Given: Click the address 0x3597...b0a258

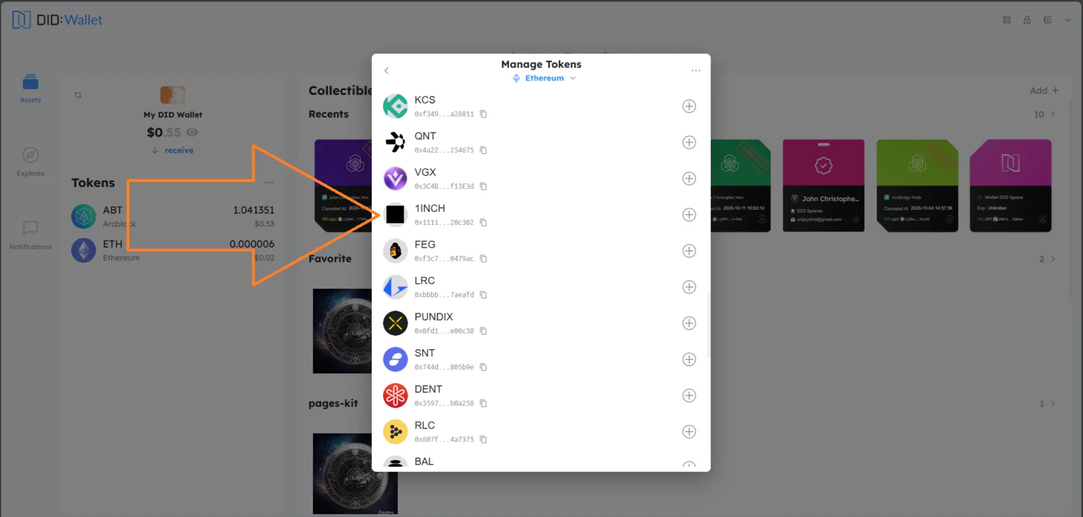Looking at the screenshot, I should click(444, 403).
